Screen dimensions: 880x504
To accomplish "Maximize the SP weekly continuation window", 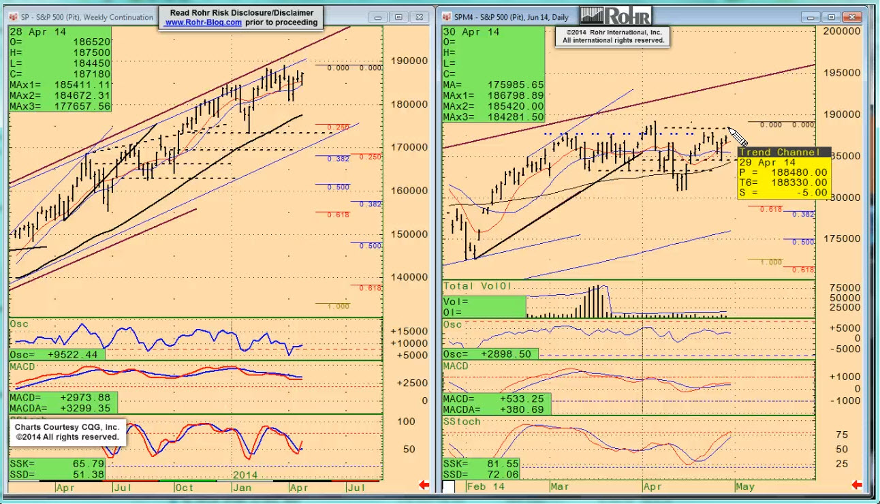I will 399,17.
